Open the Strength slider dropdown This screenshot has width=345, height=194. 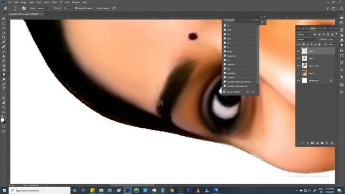tap(70, 8)
